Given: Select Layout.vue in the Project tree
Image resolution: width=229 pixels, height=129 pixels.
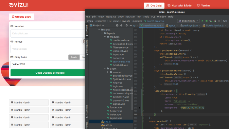Looking at the screenshot, I should tap(116, 118).
